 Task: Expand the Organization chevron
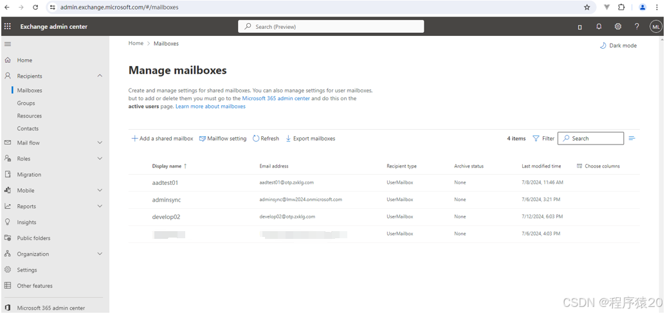[x=100, y=254]
